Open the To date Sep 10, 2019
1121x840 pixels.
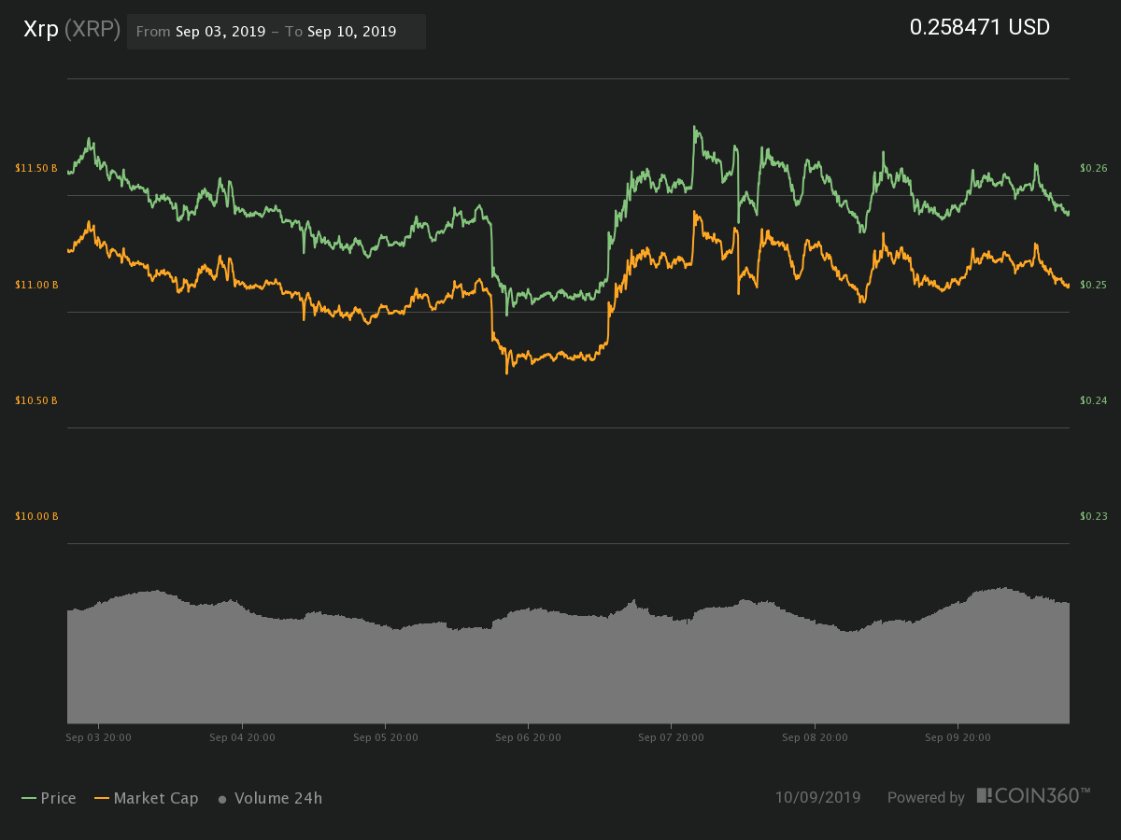(351, 32)
